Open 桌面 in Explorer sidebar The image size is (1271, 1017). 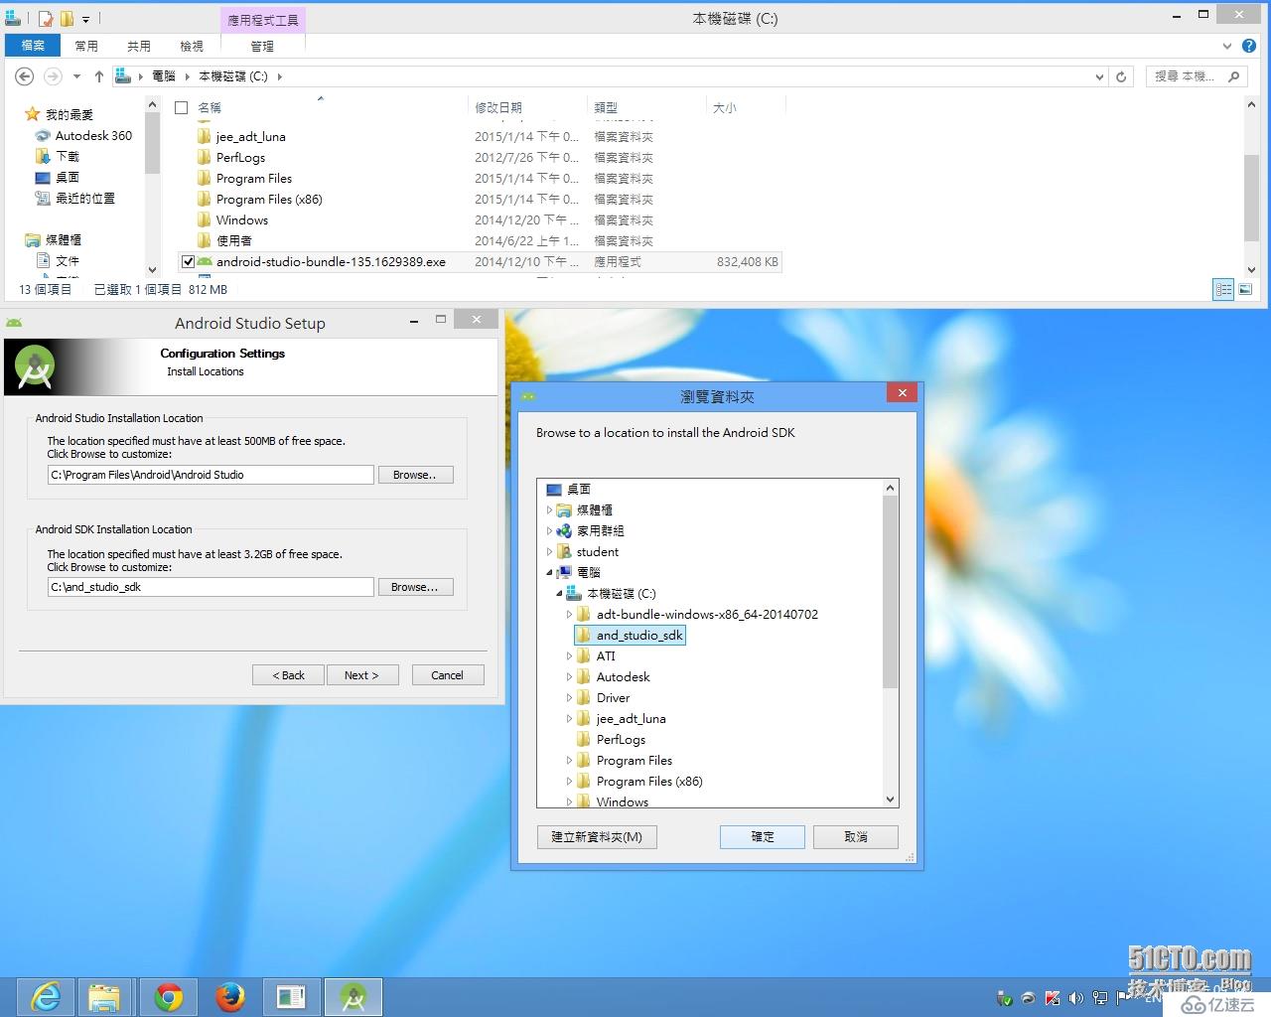tap(68, 177)
